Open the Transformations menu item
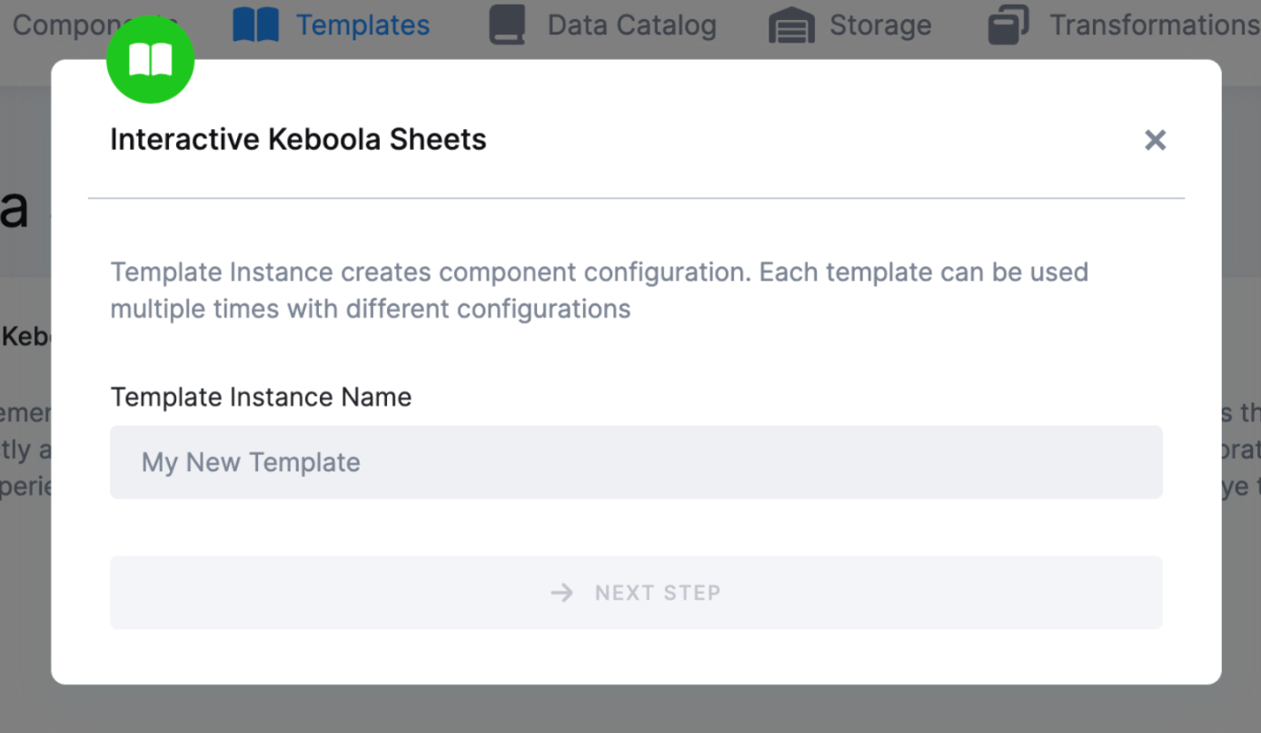This screenshot has width=1261, height=733. (x=1154, y=25)
